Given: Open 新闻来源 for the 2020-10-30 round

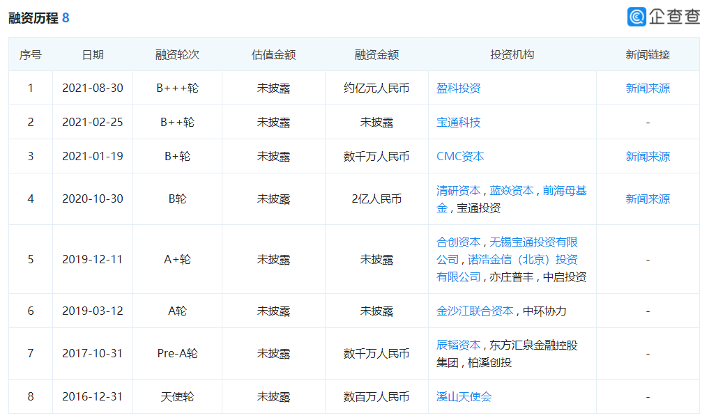Looking at the screenshot, I should click(648, 199).
